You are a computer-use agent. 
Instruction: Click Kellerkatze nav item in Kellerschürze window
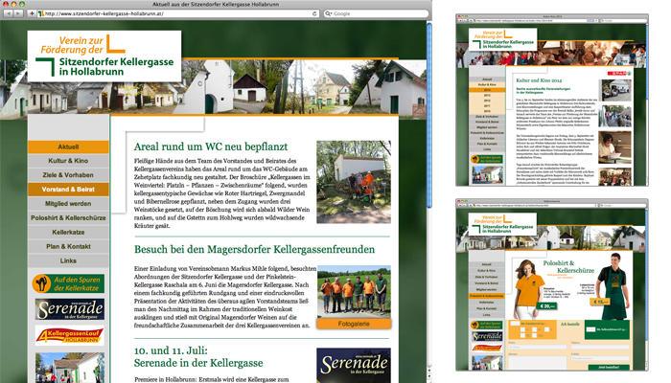coord(487,303)
